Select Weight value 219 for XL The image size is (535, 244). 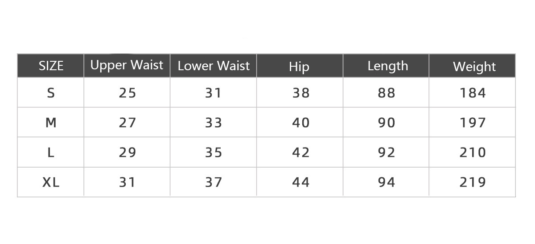pos(473,182)
